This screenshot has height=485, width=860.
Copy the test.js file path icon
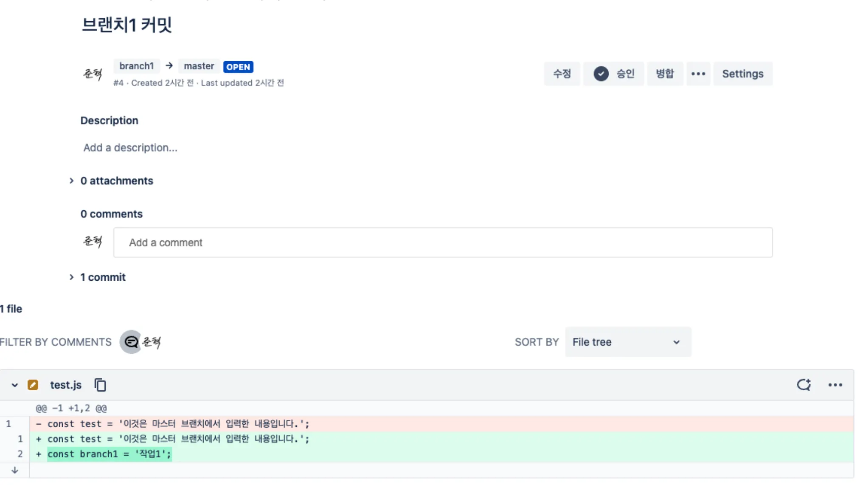(100, 385)
